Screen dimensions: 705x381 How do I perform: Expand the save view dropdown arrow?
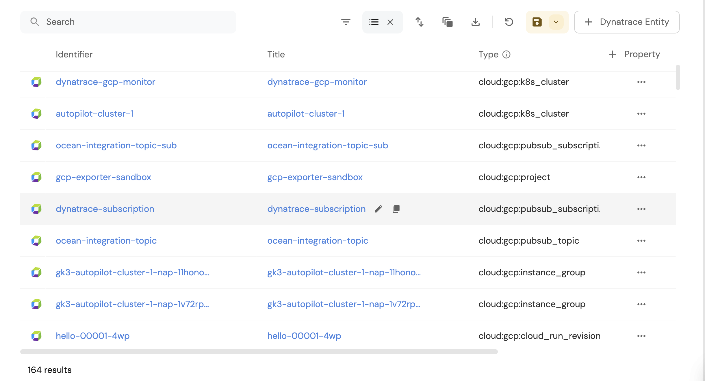[x=556, y=22]
